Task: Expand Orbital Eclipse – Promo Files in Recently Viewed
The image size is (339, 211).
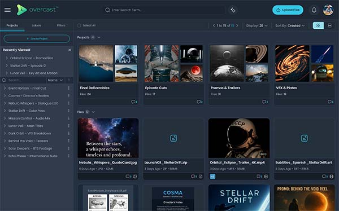Action: 6,58
